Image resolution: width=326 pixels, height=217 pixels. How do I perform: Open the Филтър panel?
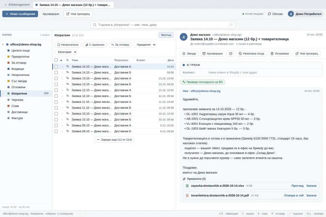pos(166,35)
